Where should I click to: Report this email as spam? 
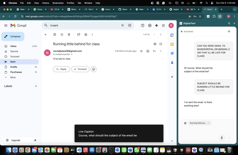tap(62, 35)
